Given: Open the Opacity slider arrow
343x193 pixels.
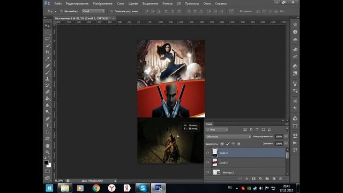Looking at the screenshot, I should (286, 137).
